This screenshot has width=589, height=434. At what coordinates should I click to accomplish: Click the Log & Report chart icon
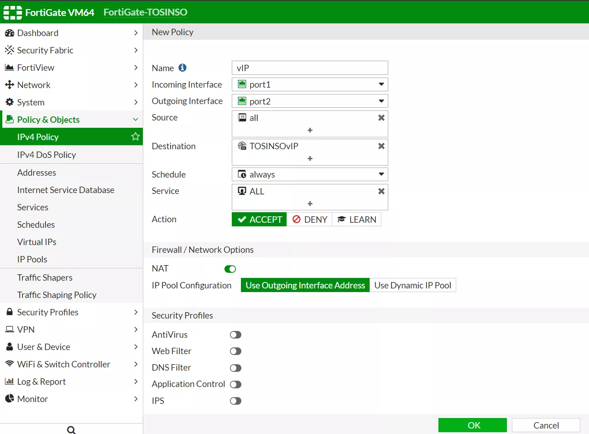click(x=9, y=382)
